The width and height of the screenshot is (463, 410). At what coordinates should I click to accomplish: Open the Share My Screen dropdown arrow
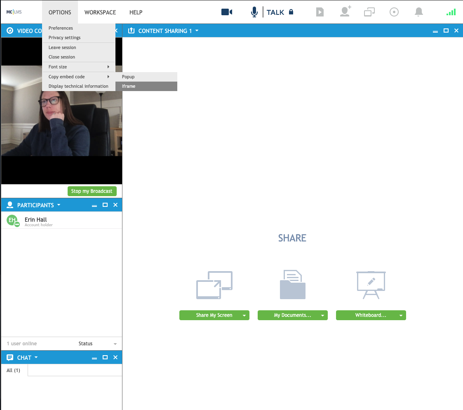[x=244, y=315]
